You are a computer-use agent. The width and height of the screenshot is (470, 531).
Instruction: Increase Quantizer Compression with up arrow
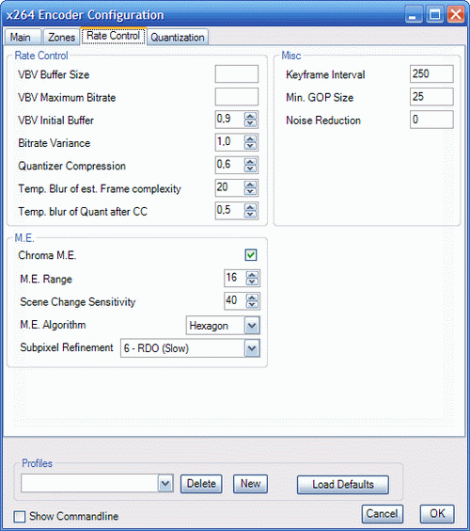(x=250, y=162)
